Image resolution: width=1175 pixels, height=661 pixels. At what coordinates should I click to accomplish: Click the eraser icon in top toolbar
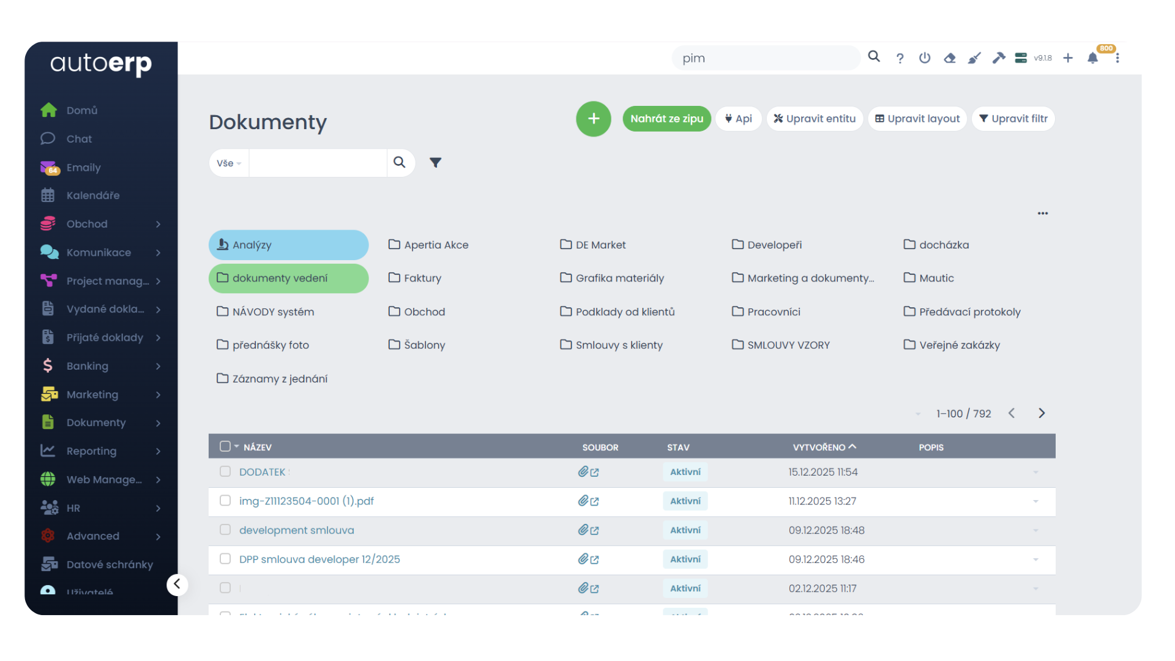[950, 58]
